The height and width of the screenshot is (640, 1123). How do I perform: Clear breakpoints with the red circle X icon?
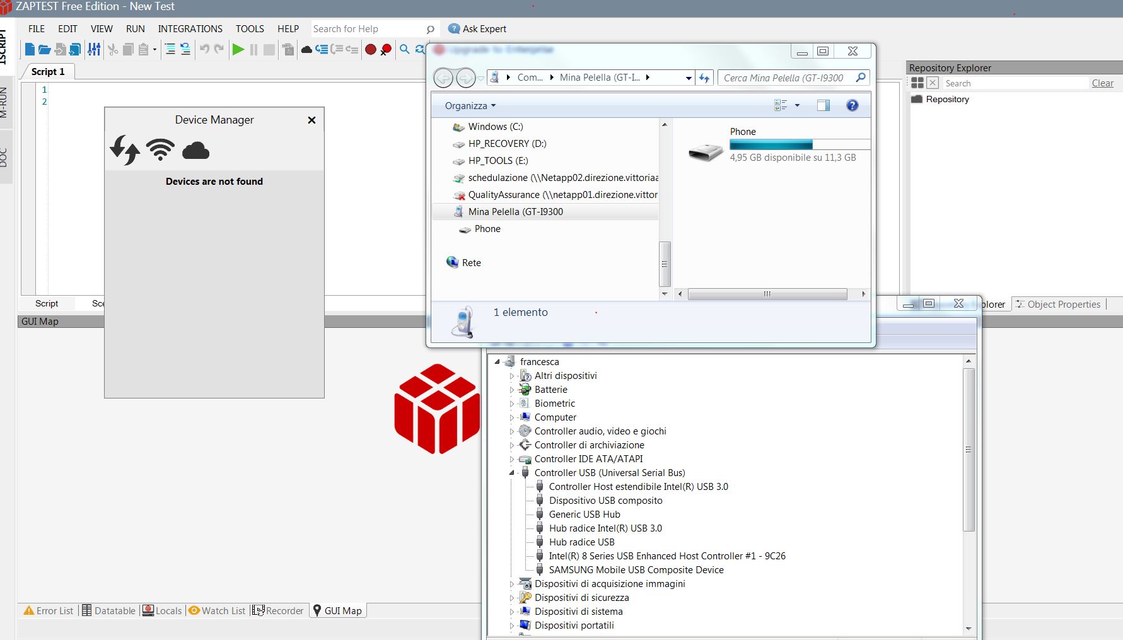(386, 49)
